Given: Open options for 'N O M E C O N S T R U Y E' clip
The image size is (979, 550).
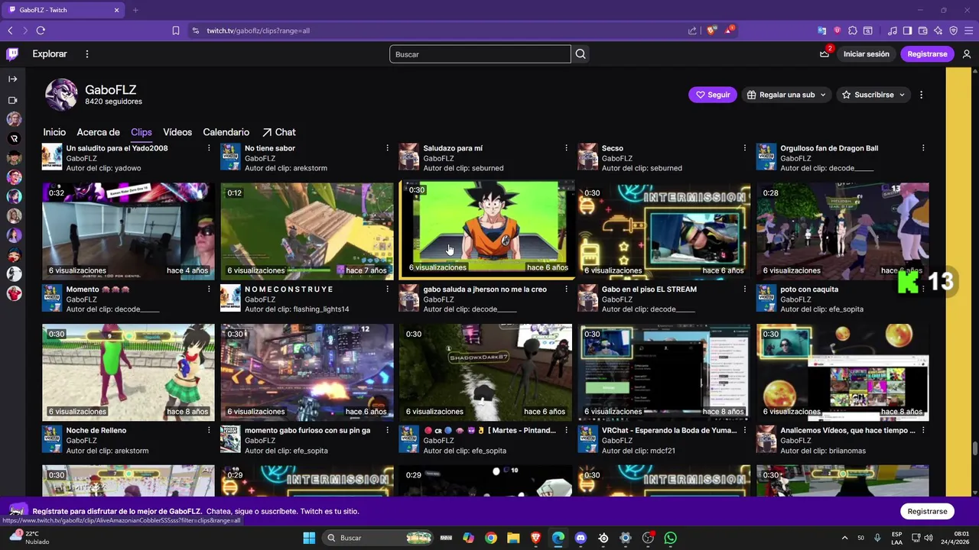Looking at the screenshot, I should pos(387,290).
